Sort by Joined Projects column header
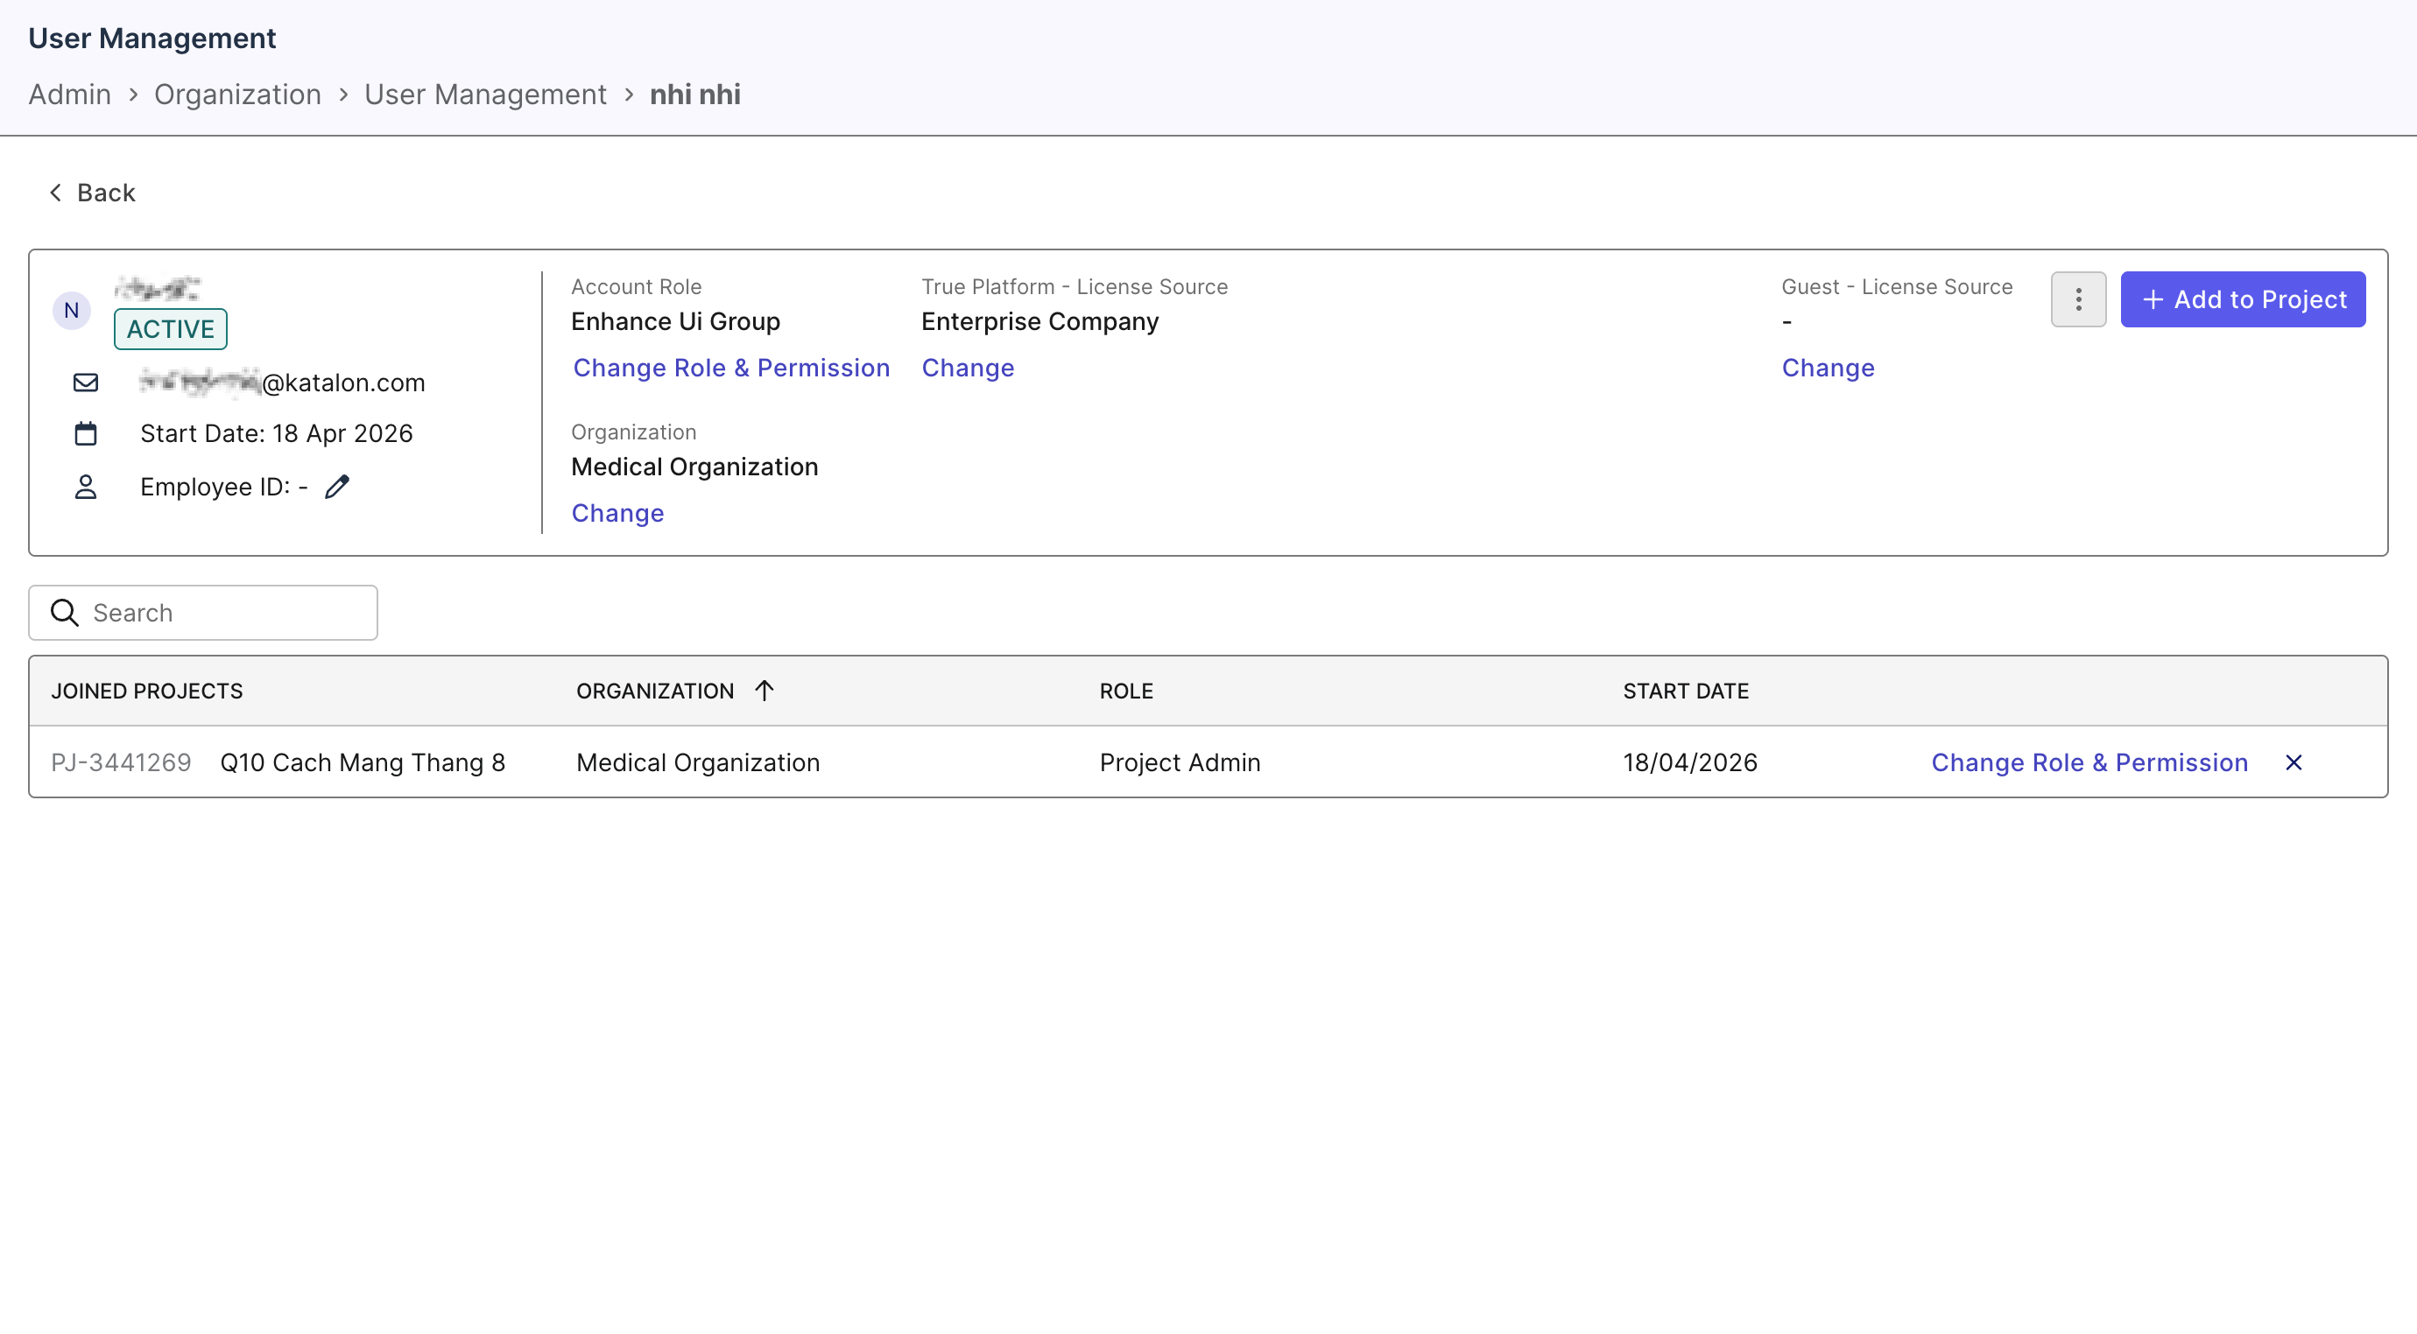 (146, 691)
